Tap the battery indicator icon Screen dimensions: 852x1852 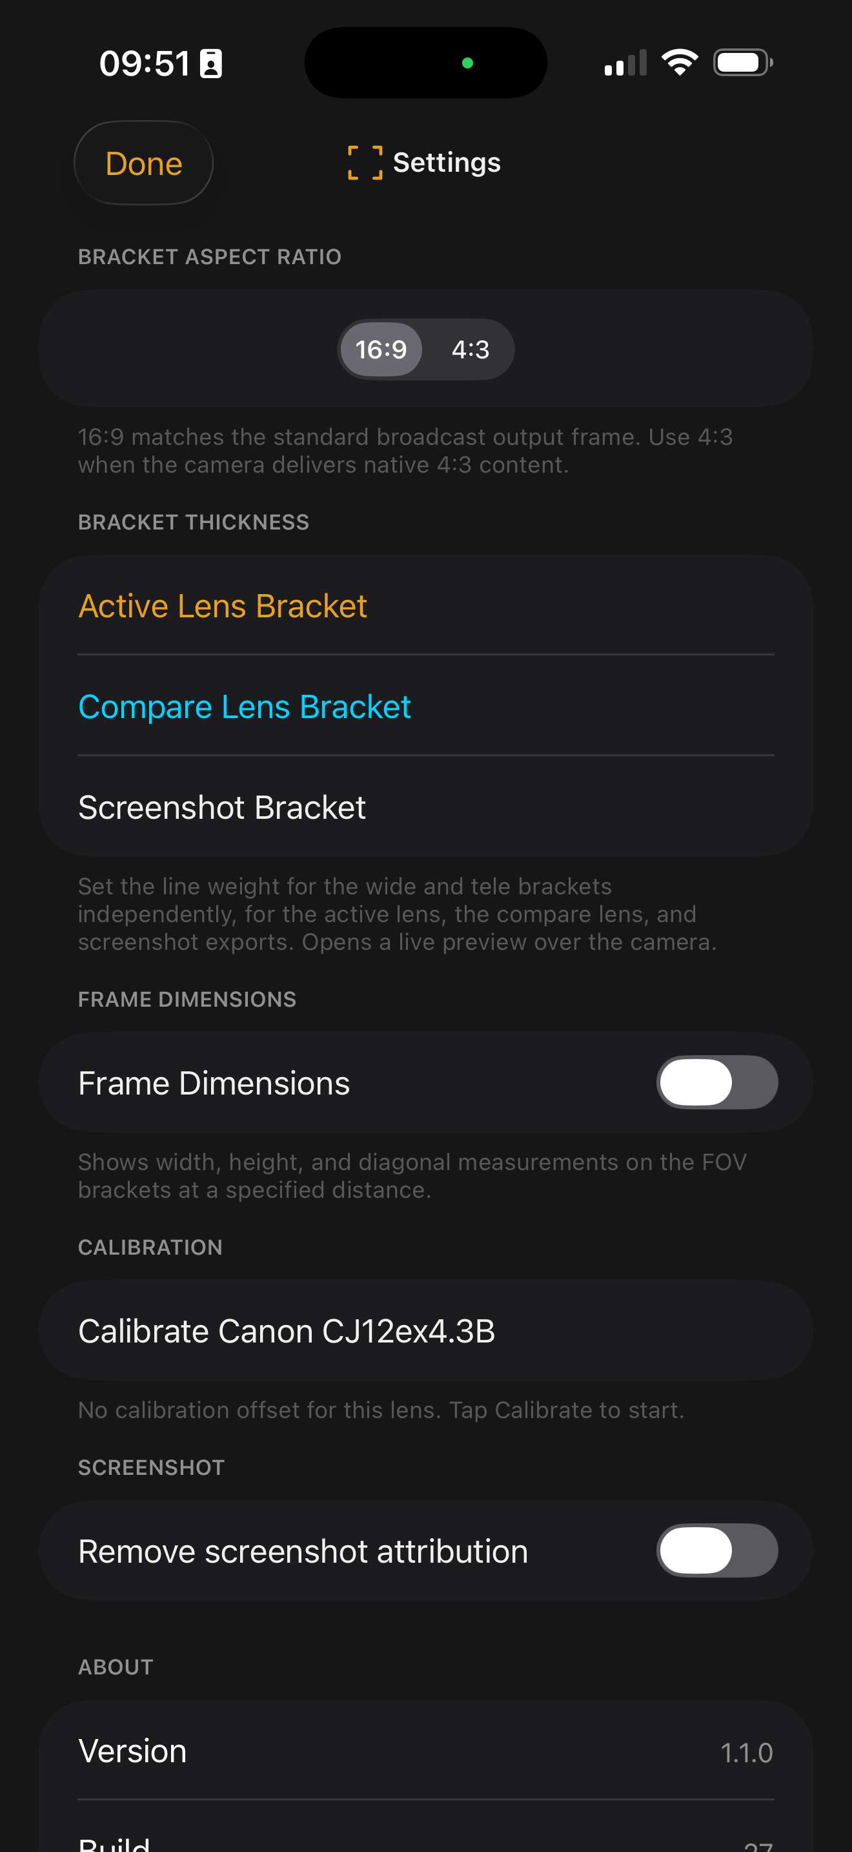(743, 63)
